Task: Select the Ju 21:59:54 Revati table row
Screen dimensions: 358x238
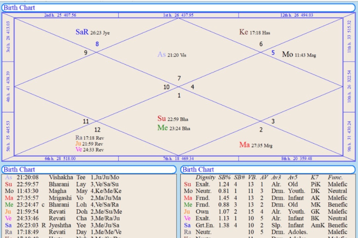Action: [89, 212]
